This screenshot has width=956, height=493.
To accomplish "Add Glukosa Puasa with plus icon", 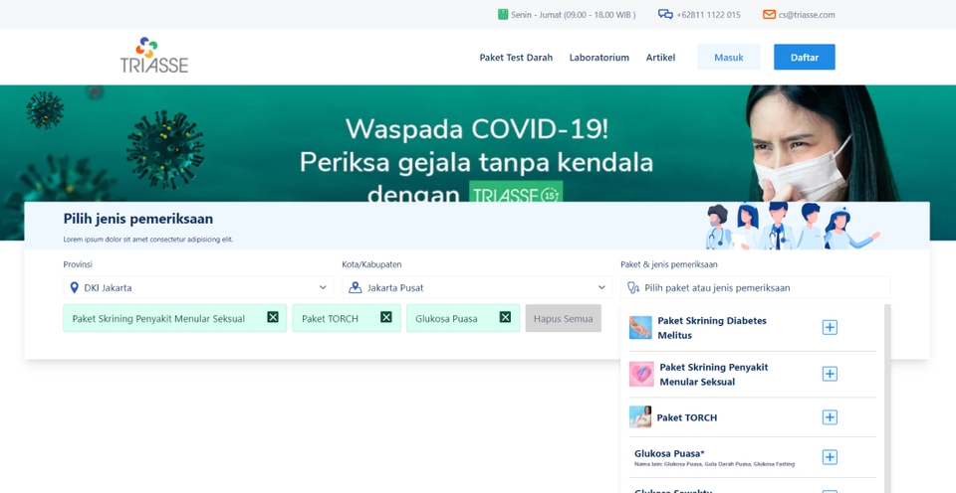I will tap(830, 457).
